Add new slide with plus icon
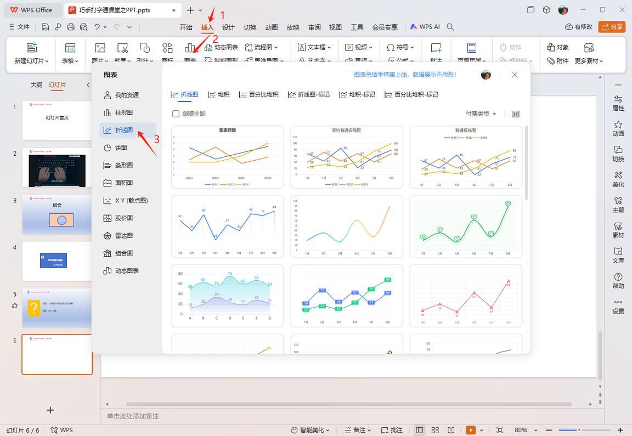 (50, 410)
